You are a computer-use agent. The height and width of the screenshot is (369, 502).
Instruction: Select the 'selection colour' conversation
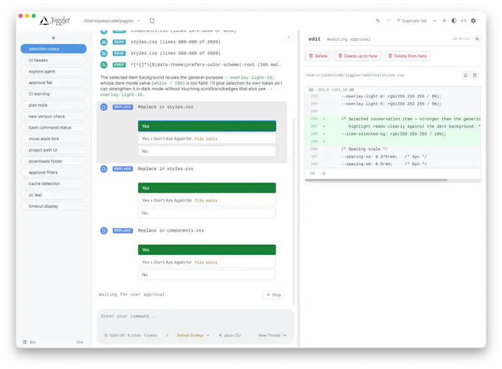point(53,49)
